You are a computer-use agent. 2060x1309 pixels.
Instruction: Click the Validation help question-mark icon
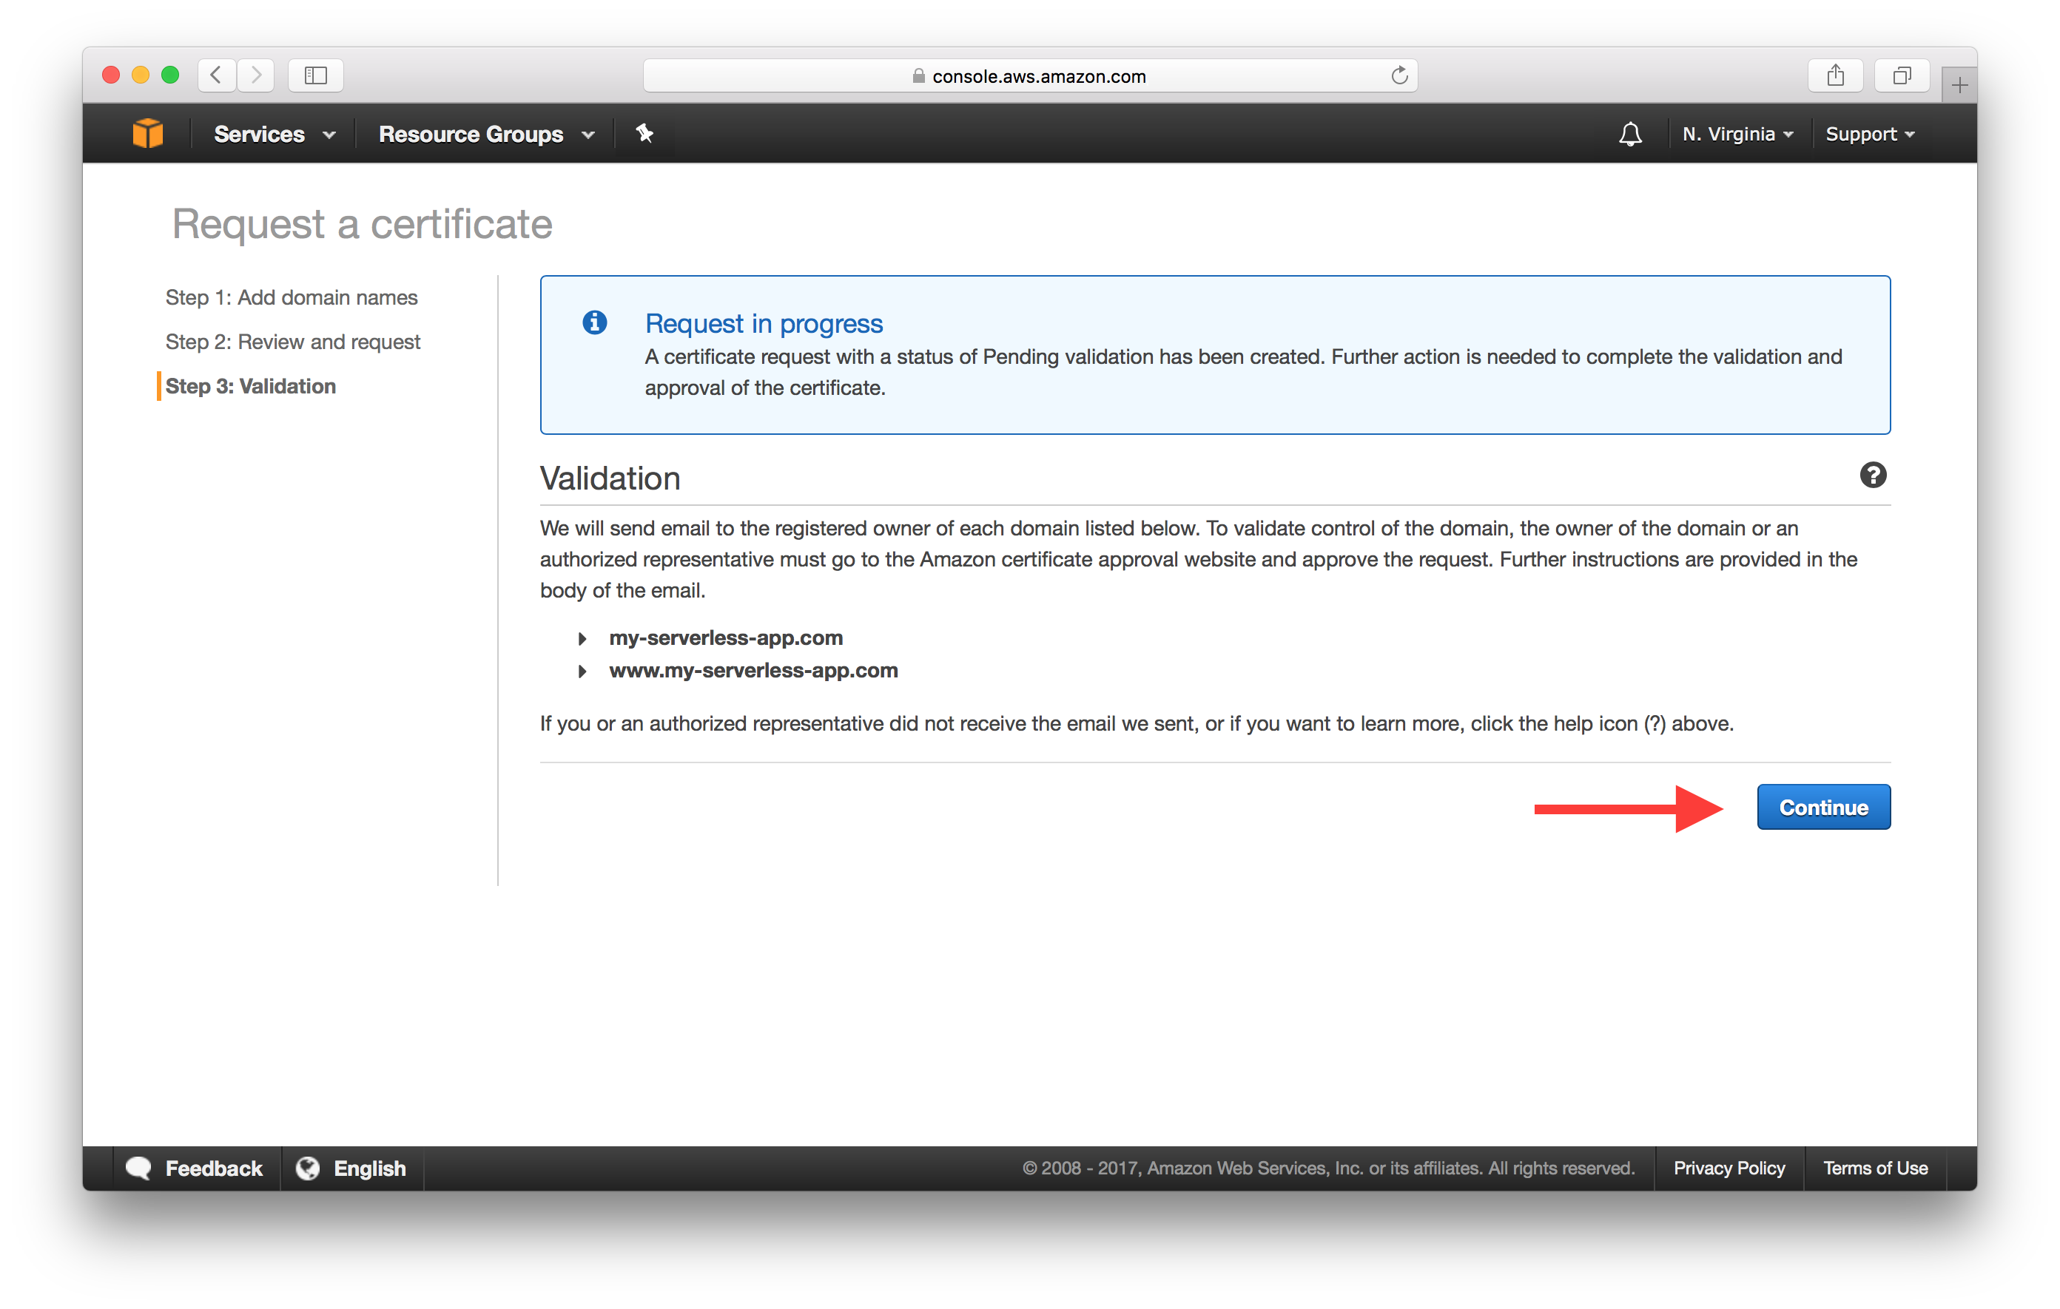[1872, 476]
